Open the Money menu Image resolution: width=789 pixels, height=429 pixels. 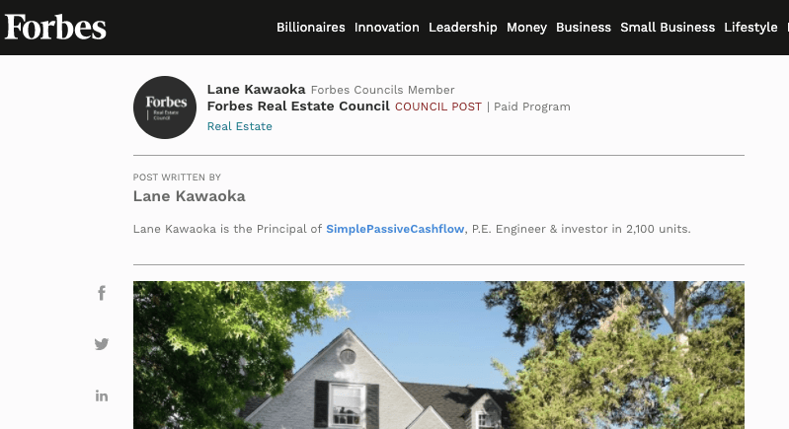coord(526,28)
